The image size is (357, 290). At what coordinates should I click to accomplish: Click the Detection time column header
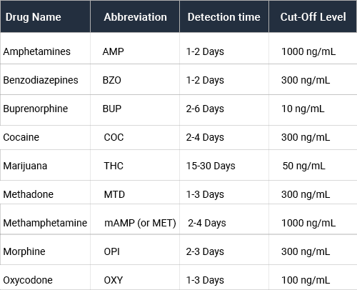224,16
